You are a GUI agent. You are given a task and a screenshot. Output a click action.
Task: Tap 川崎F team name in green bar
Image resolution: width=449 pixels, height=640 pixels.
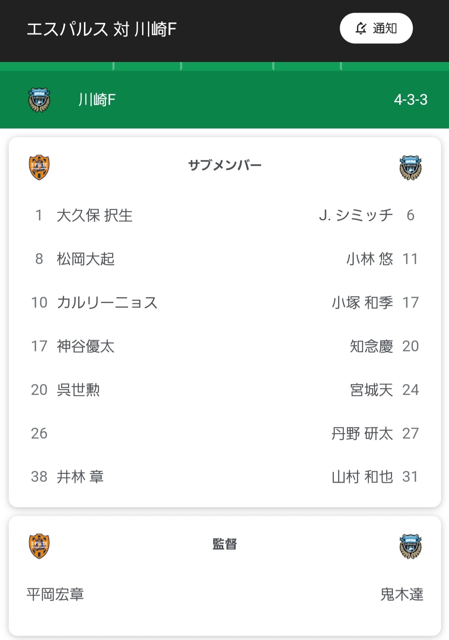coord(97,100)
